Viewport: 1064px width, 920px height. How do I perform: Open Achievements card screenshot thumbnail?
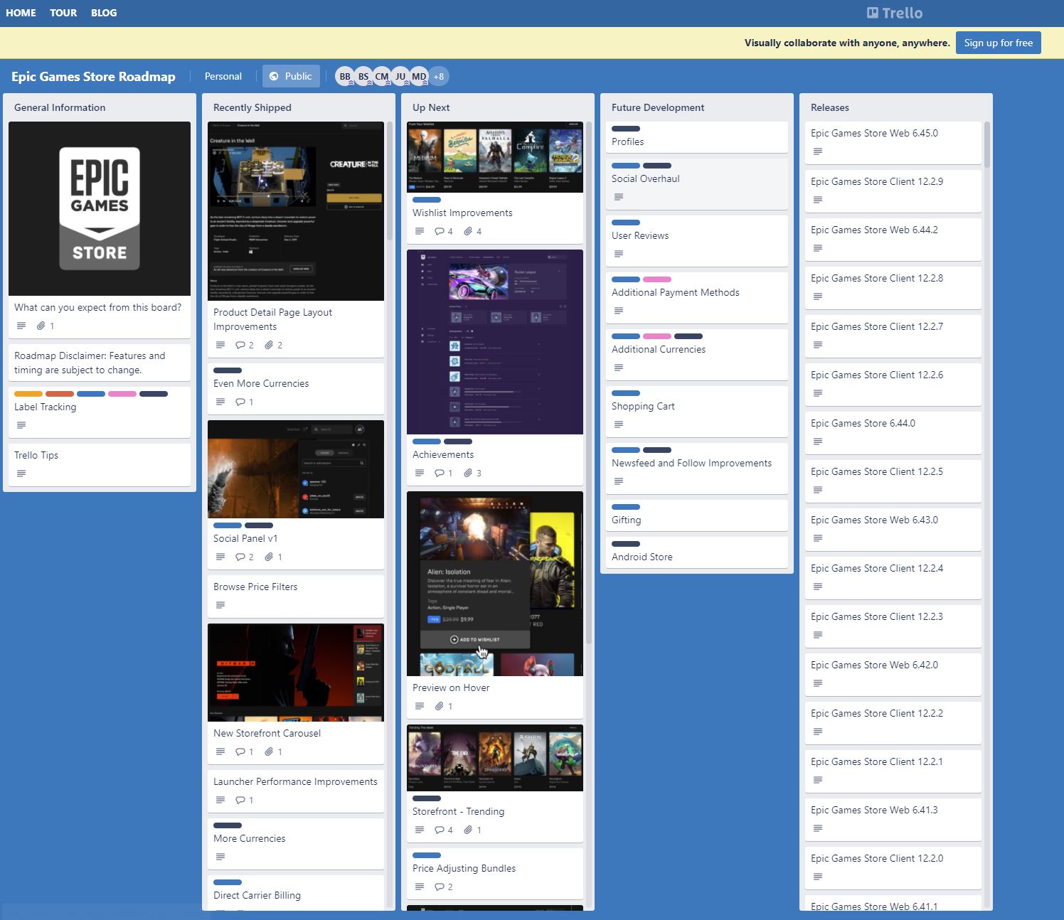click(495, 342)
